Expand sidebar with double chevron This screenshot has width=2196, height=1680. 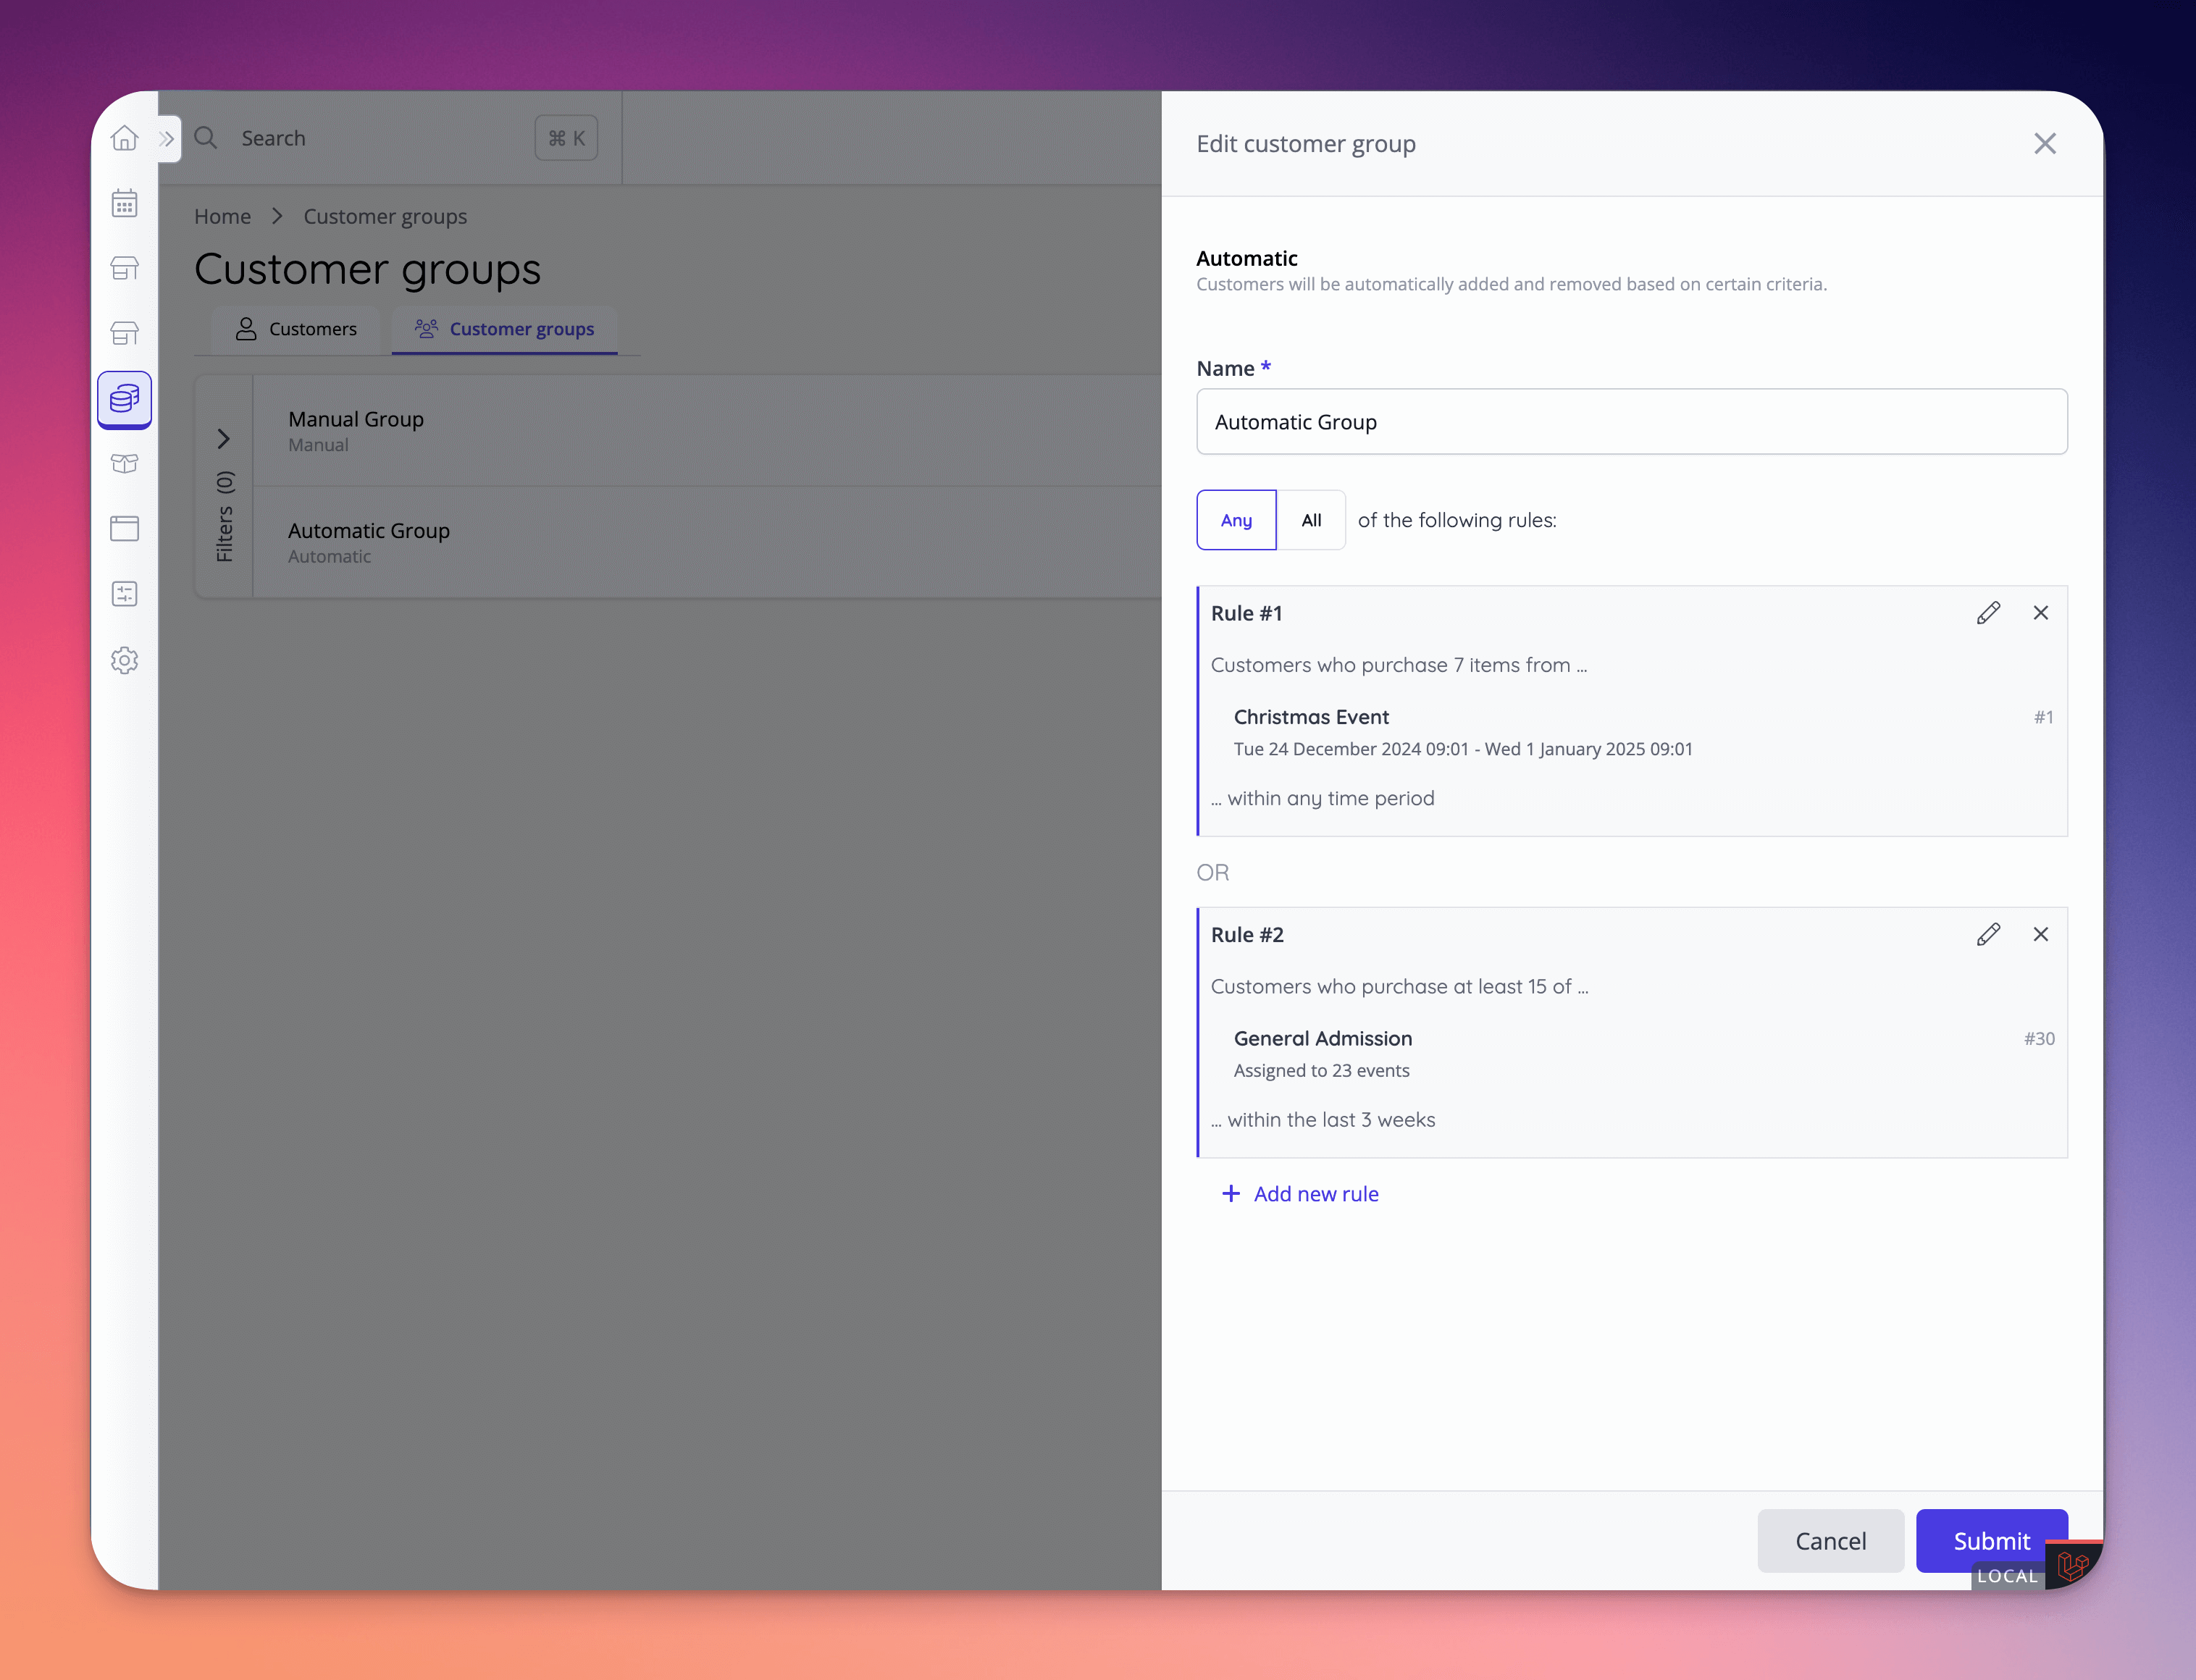click(167, 139)
